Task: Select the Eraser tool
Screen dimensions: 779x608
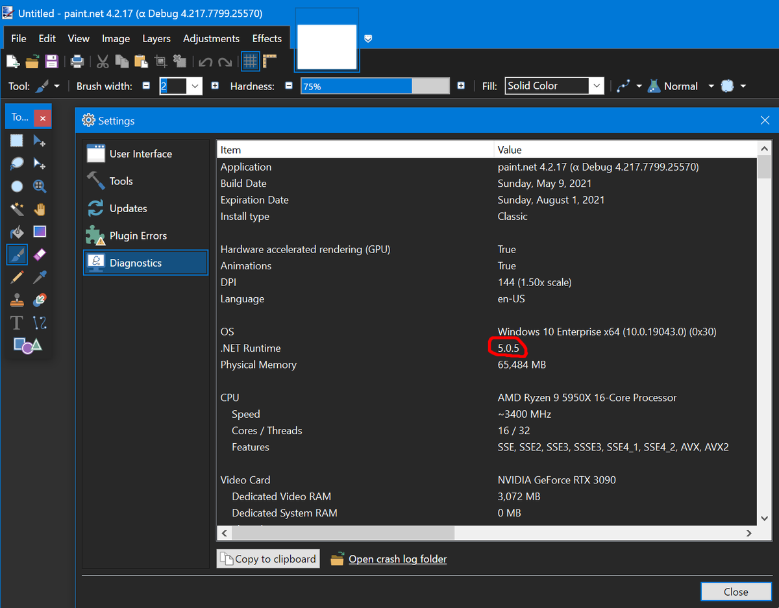Action: (40, 254)
